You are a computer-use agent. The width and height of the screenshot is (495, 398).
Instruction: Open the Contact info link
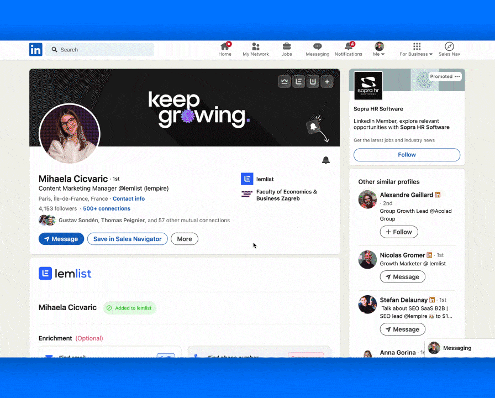pyautogui.click(x=129, y=198)
